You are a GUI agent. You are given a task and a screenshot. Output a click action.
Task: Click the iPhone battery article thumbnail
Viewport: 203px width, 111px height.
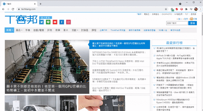[101, 103]
